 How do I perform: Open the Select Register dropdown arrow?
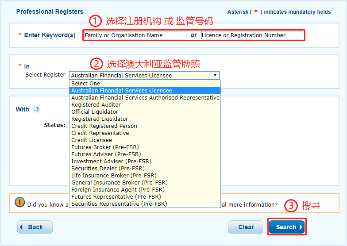pos(215,76)
